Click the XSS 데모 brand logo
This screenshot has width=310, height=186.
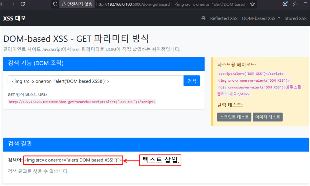pyautogui.click(x=15, y=18)
